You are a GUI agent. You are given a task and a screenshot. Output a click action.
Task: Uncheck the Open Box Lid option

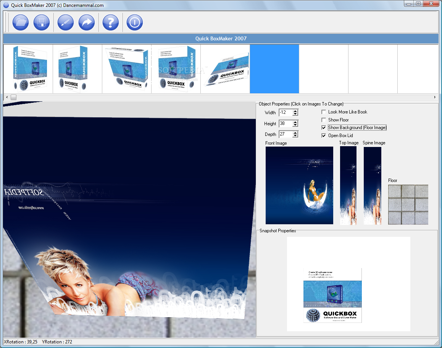click(324, 136)
